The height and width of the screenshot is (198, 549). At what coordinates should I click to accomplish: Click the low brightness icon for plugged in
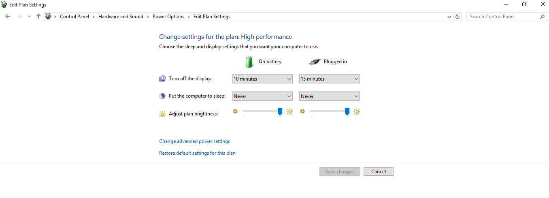[x=302, y=111]
